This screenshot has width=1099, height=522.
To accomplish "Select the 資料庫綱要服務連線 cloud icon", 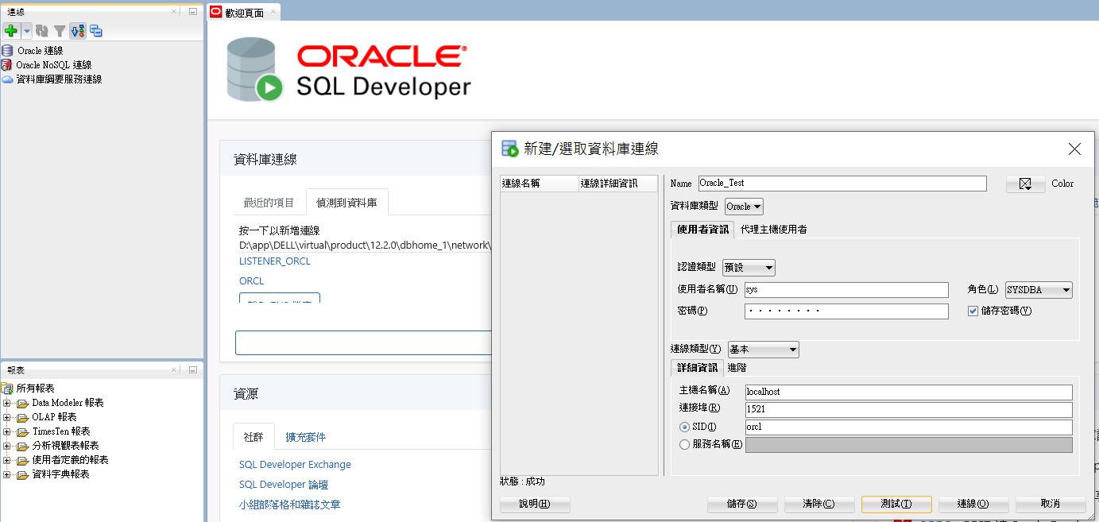I will 7,79.
